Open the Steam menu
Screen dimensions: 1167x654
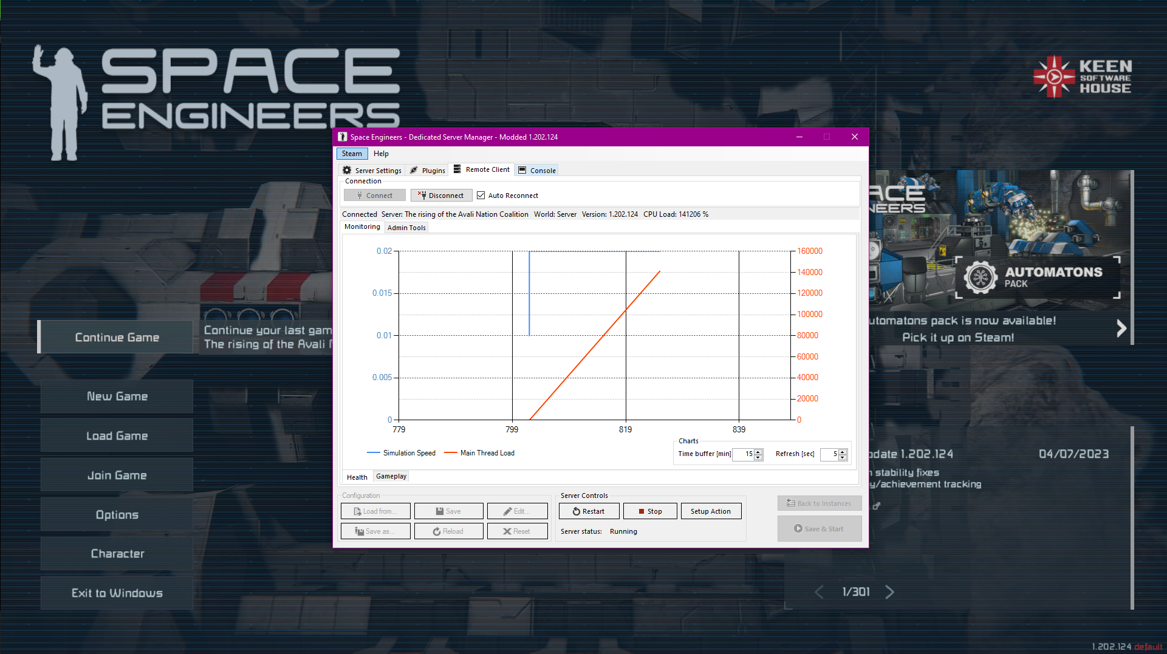[352, 154]
